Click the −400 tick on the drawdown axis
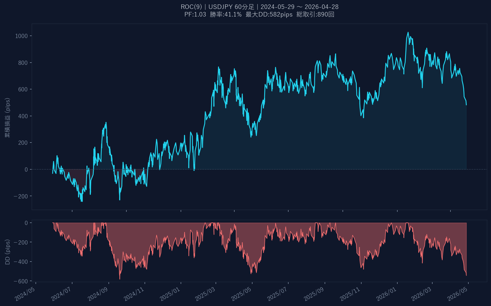The width and height of the screenshot is (491, 306). 21,262
